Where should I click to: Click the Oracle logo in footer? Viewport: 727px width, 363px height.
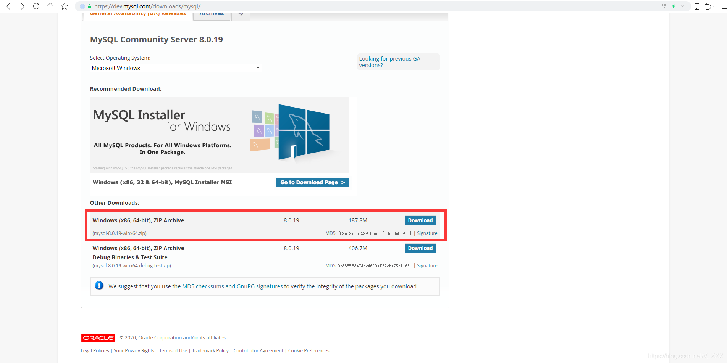click(x=98, y=338)
